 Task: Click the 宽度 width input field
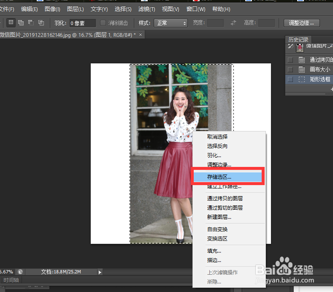pyautogui.click(x=215, y=23)
